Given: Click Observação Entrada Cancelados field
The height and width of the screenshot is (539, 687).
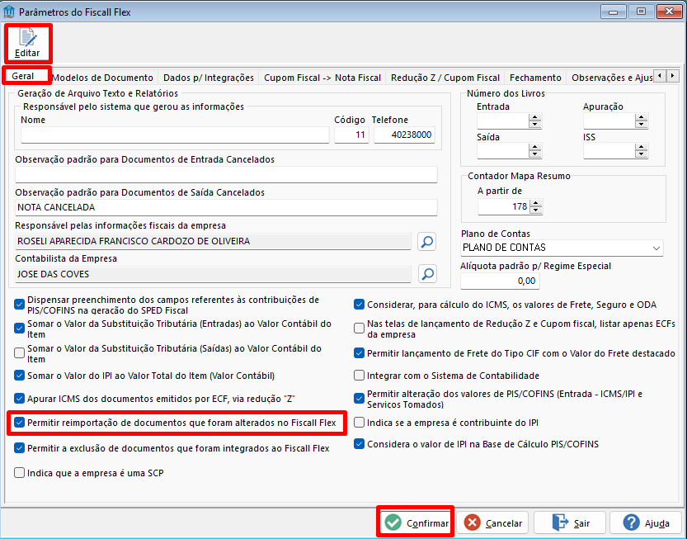Looking at the screenshot, I should coord(226,174).
